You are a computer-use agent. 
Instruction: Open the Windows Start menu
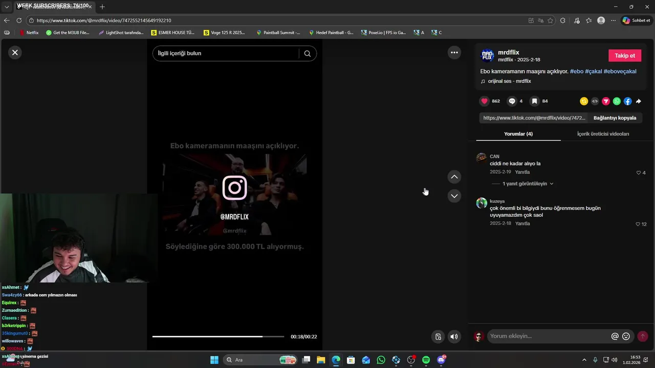coord(214,360)
